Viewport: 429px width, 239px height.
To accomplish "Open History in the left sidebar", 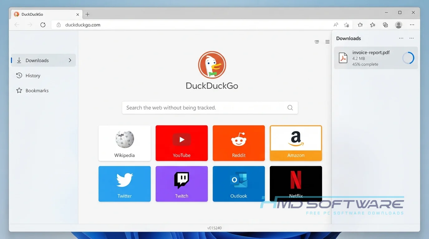I will point(43,76).
